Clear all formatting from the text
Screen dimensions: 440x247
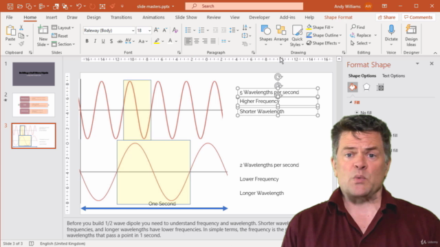[x=175, y=30]
